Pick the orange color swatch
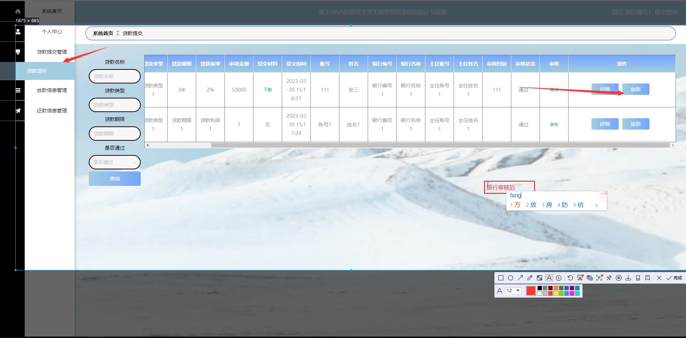 coord(556,288)
